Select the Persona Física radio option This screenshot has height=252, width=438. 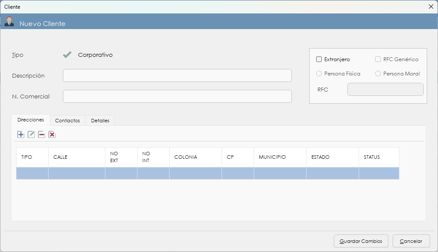(319, 74)
